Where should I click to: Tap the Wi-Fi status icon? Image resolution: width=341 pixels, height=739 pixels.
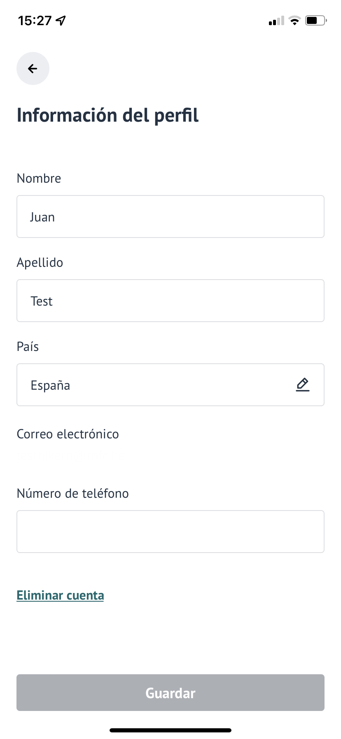coord(294,21)
